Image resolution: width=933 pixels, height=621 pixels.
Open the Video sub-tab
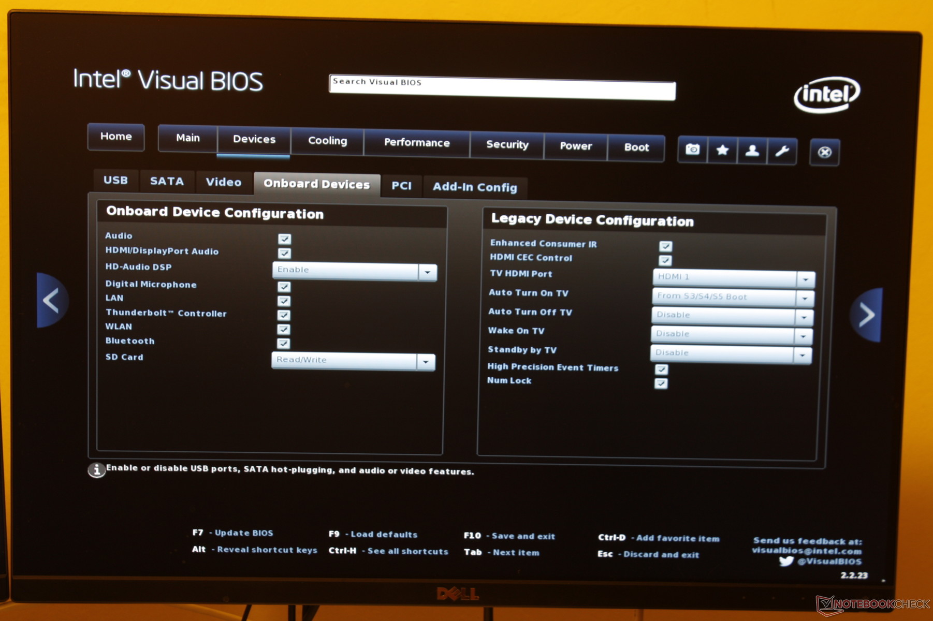click(223, 183)
